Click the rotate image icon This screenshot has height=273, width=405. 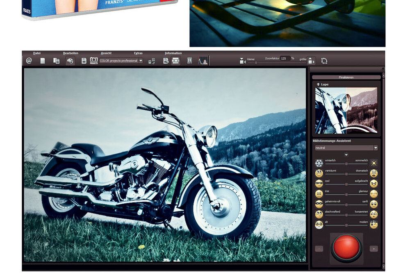pyautogui.click(x=324, y=61)
